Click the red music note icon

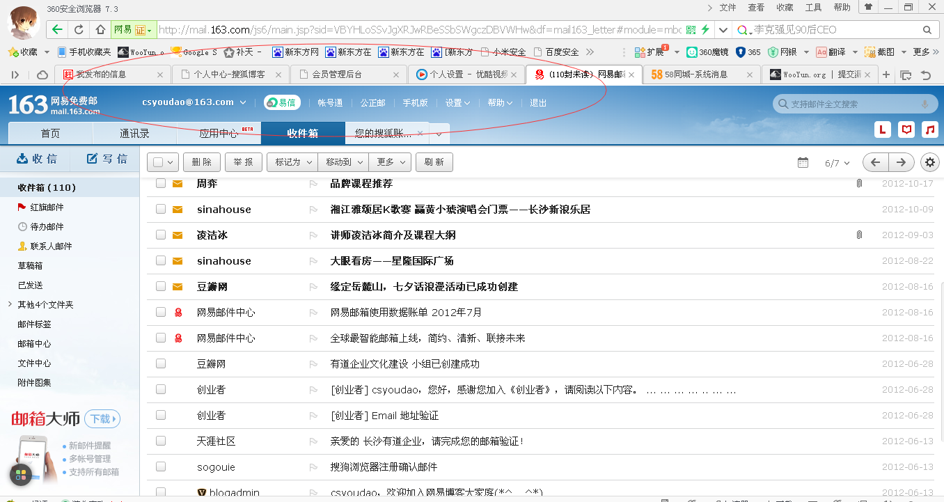click(x=929, y=130)
